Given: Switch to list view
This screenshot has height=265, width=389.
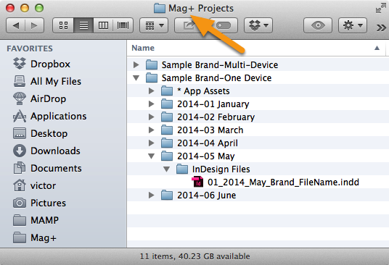Looking at the screenshot, I should (83, 25).
